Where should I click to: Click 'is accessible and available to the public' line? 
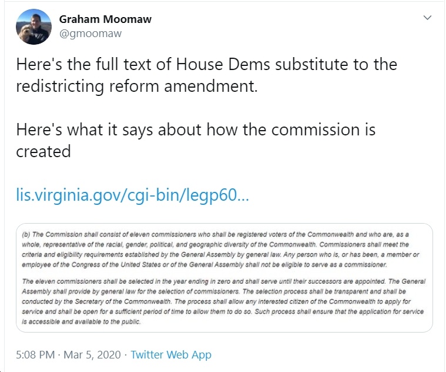pos(81,321)
